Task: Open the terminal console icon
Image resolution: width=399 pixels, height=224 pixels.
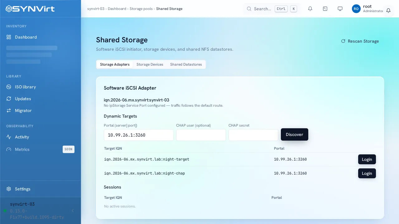Action: 325,9
